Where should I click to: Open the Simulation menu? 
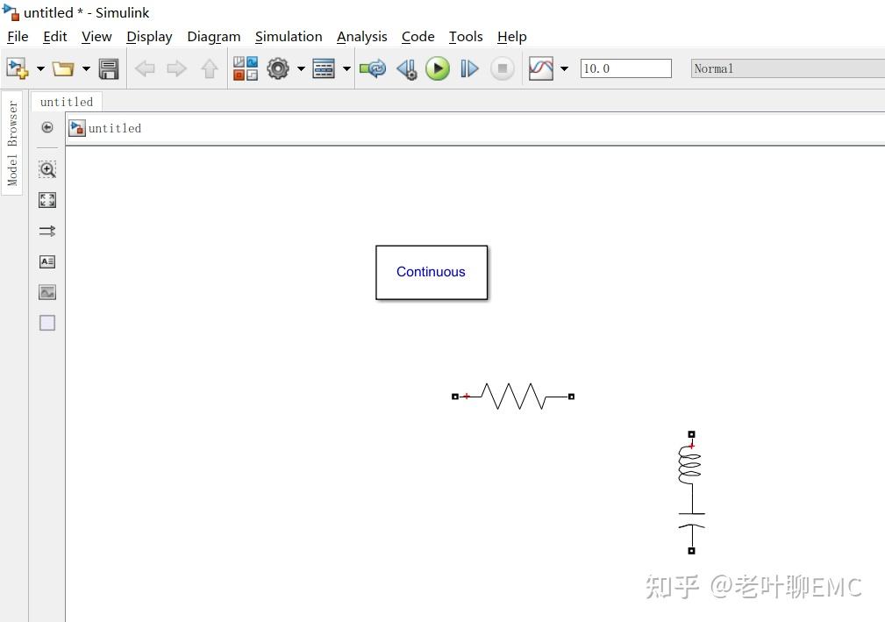[x=289, y=37]
